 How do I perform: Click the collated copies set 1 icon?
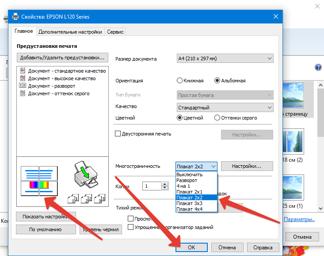pyautogui.click(x=73, y=198)
